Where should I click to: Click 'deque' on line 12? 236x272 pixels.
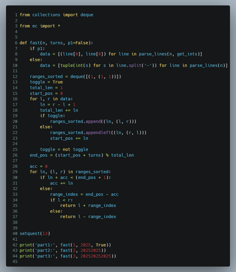point(77,77)
